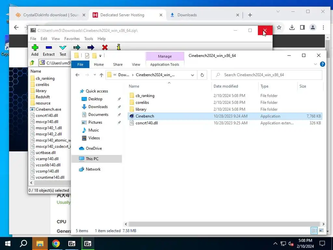Bookmark page with Chrome star icon
The image size is (333, 250).
279,27
